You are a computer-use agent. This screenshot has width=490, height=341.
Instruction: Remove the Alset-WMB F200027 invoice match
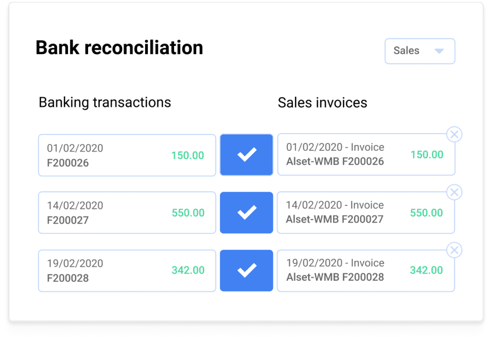coord(454,193)
